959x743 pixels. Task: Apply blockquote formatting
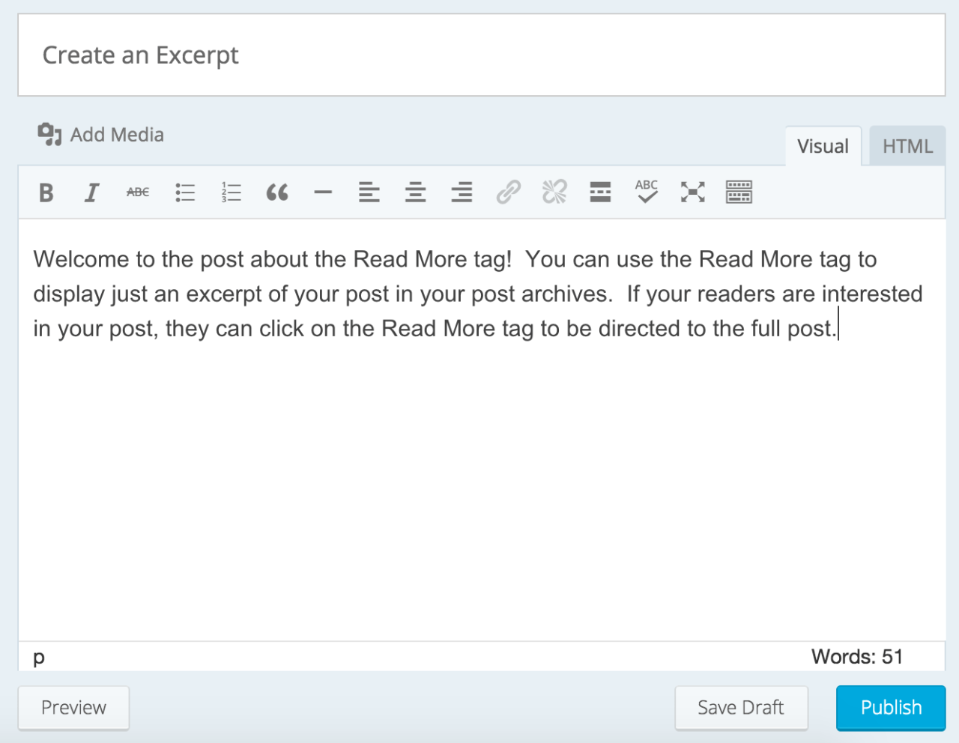[x=277, y=192]
